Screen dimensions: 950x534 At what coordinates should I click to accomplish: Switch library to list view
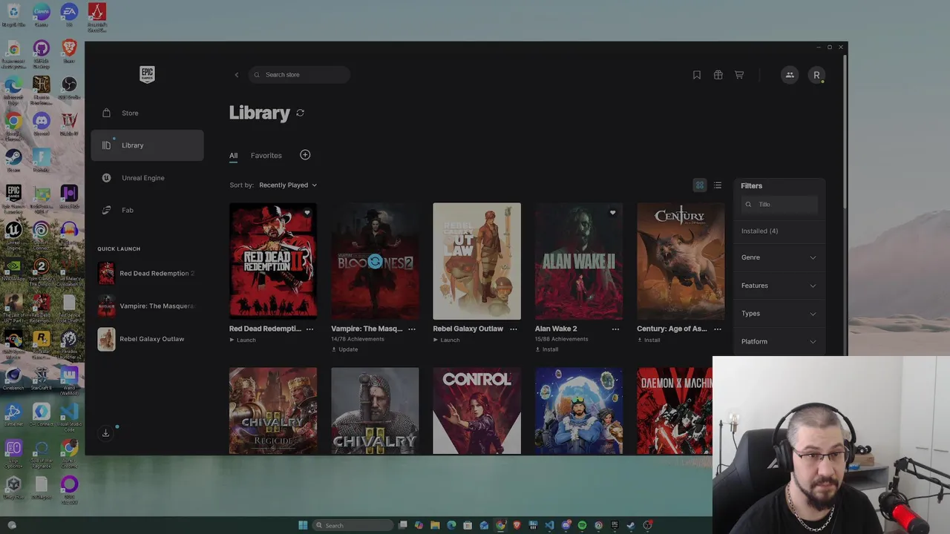[x=718, y=185]
